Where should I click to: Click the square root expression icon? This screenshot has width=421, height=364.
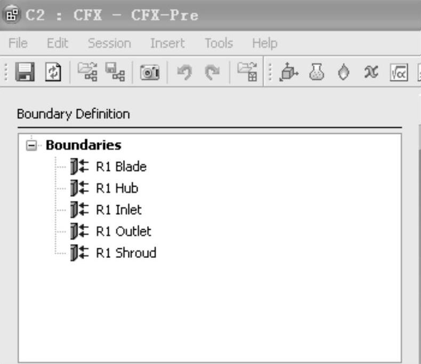(399, 72)
